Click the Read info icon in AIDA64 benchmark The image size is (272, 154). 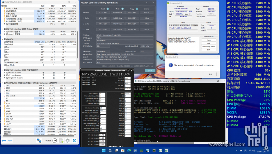click(108, 9)
